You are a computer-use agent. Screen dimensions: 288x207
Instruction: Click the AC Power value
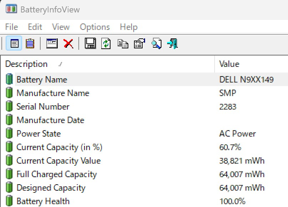point(237,133)
